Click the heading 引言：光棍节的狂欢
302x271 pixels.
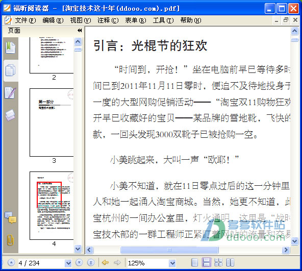coord(150,46)
